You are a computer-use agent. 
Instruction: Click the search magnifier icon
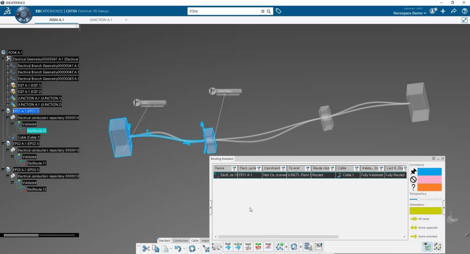[269, 11]
